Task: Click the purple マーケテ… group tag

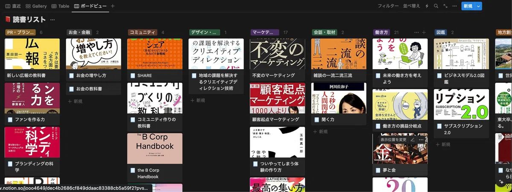Action: click(265, 32)
